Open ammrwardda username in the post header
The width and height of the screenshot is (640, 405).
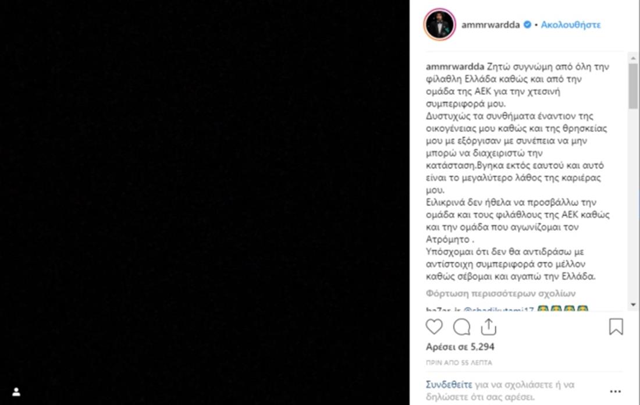491,25
